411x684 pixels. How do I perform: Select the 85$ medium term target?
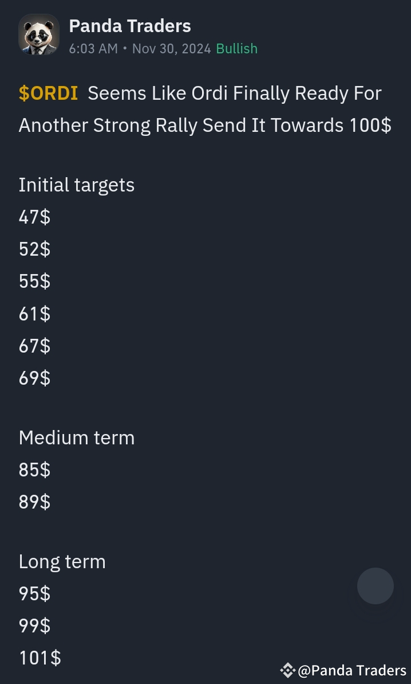(x=34, y=470)
